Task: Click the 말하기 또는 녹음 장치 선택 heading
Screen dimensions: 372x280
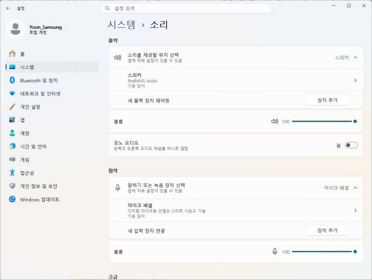Action: pyautogui.click(x=156, y=185)
